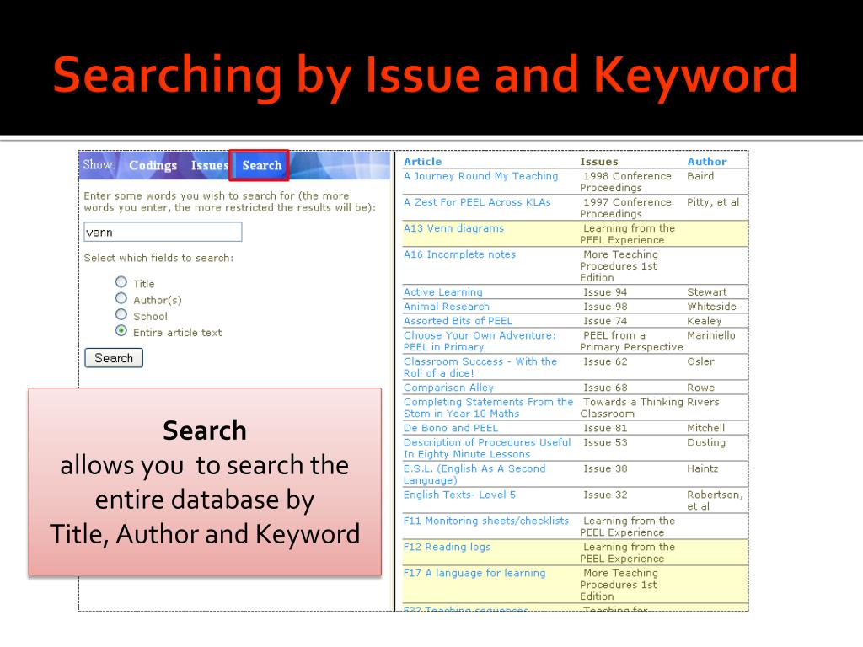Screen dimensions: 863x647
Task: Open 'English Texts- Level 5' article
Action: tap(459, 495)
